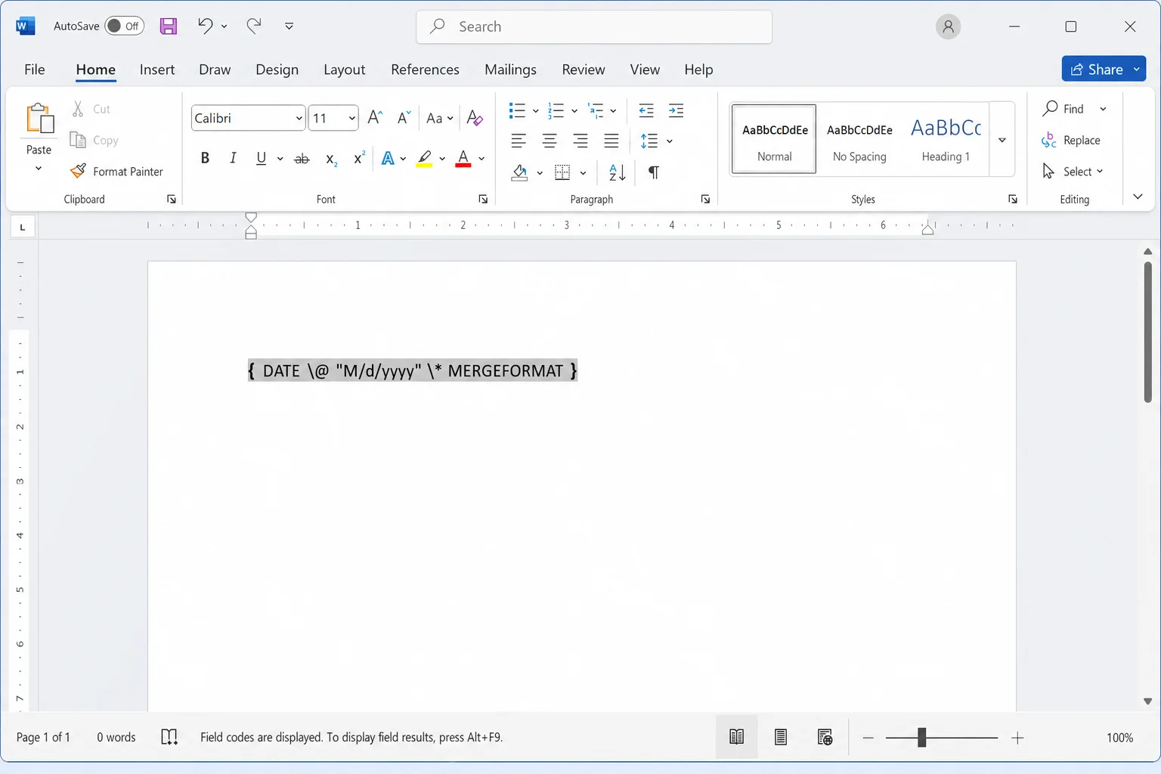
Task: Zoom out with minus icon
Action: click(x=868, y=738)
